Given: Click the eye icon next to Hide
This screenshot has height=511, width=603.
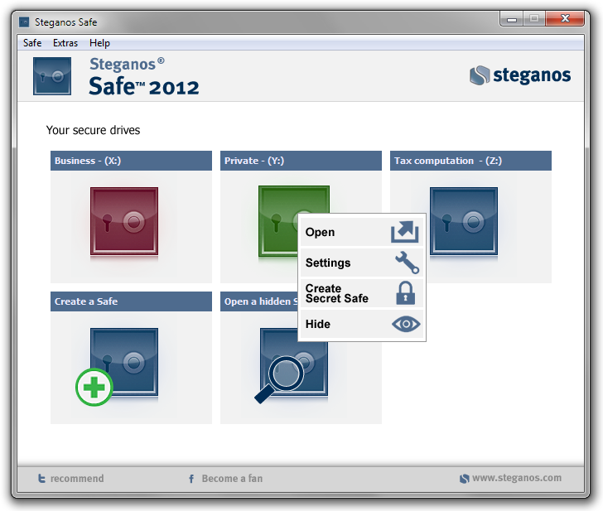Looking at the screenshot, I should click(x=406, y=324).
